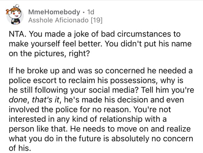203x153 pixels.
Task: Click the dot separator before timestamp
Action: 84,12
